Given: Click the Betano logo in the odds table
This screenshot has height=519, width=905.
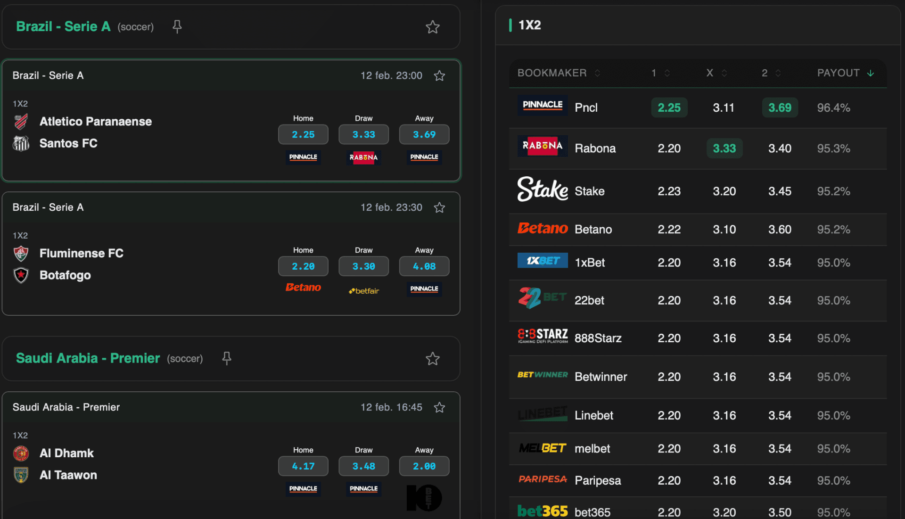Looking at the screenshot, I should click(x=542, y=229).
